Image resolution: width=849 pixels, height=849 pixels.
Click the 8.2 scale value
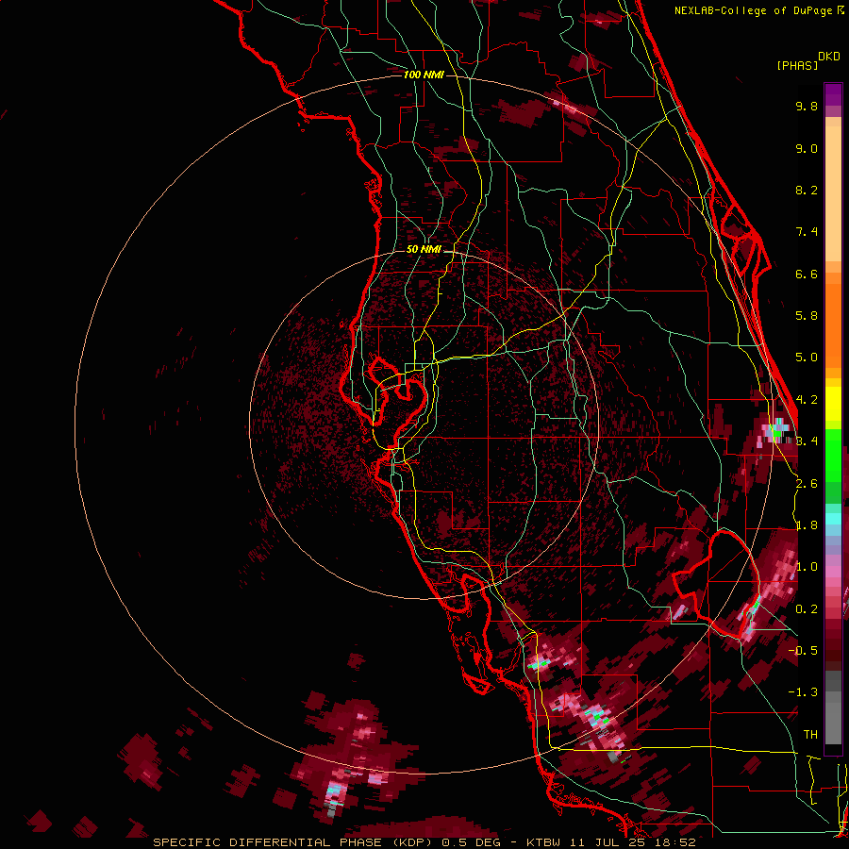click(x=807, y=190)
